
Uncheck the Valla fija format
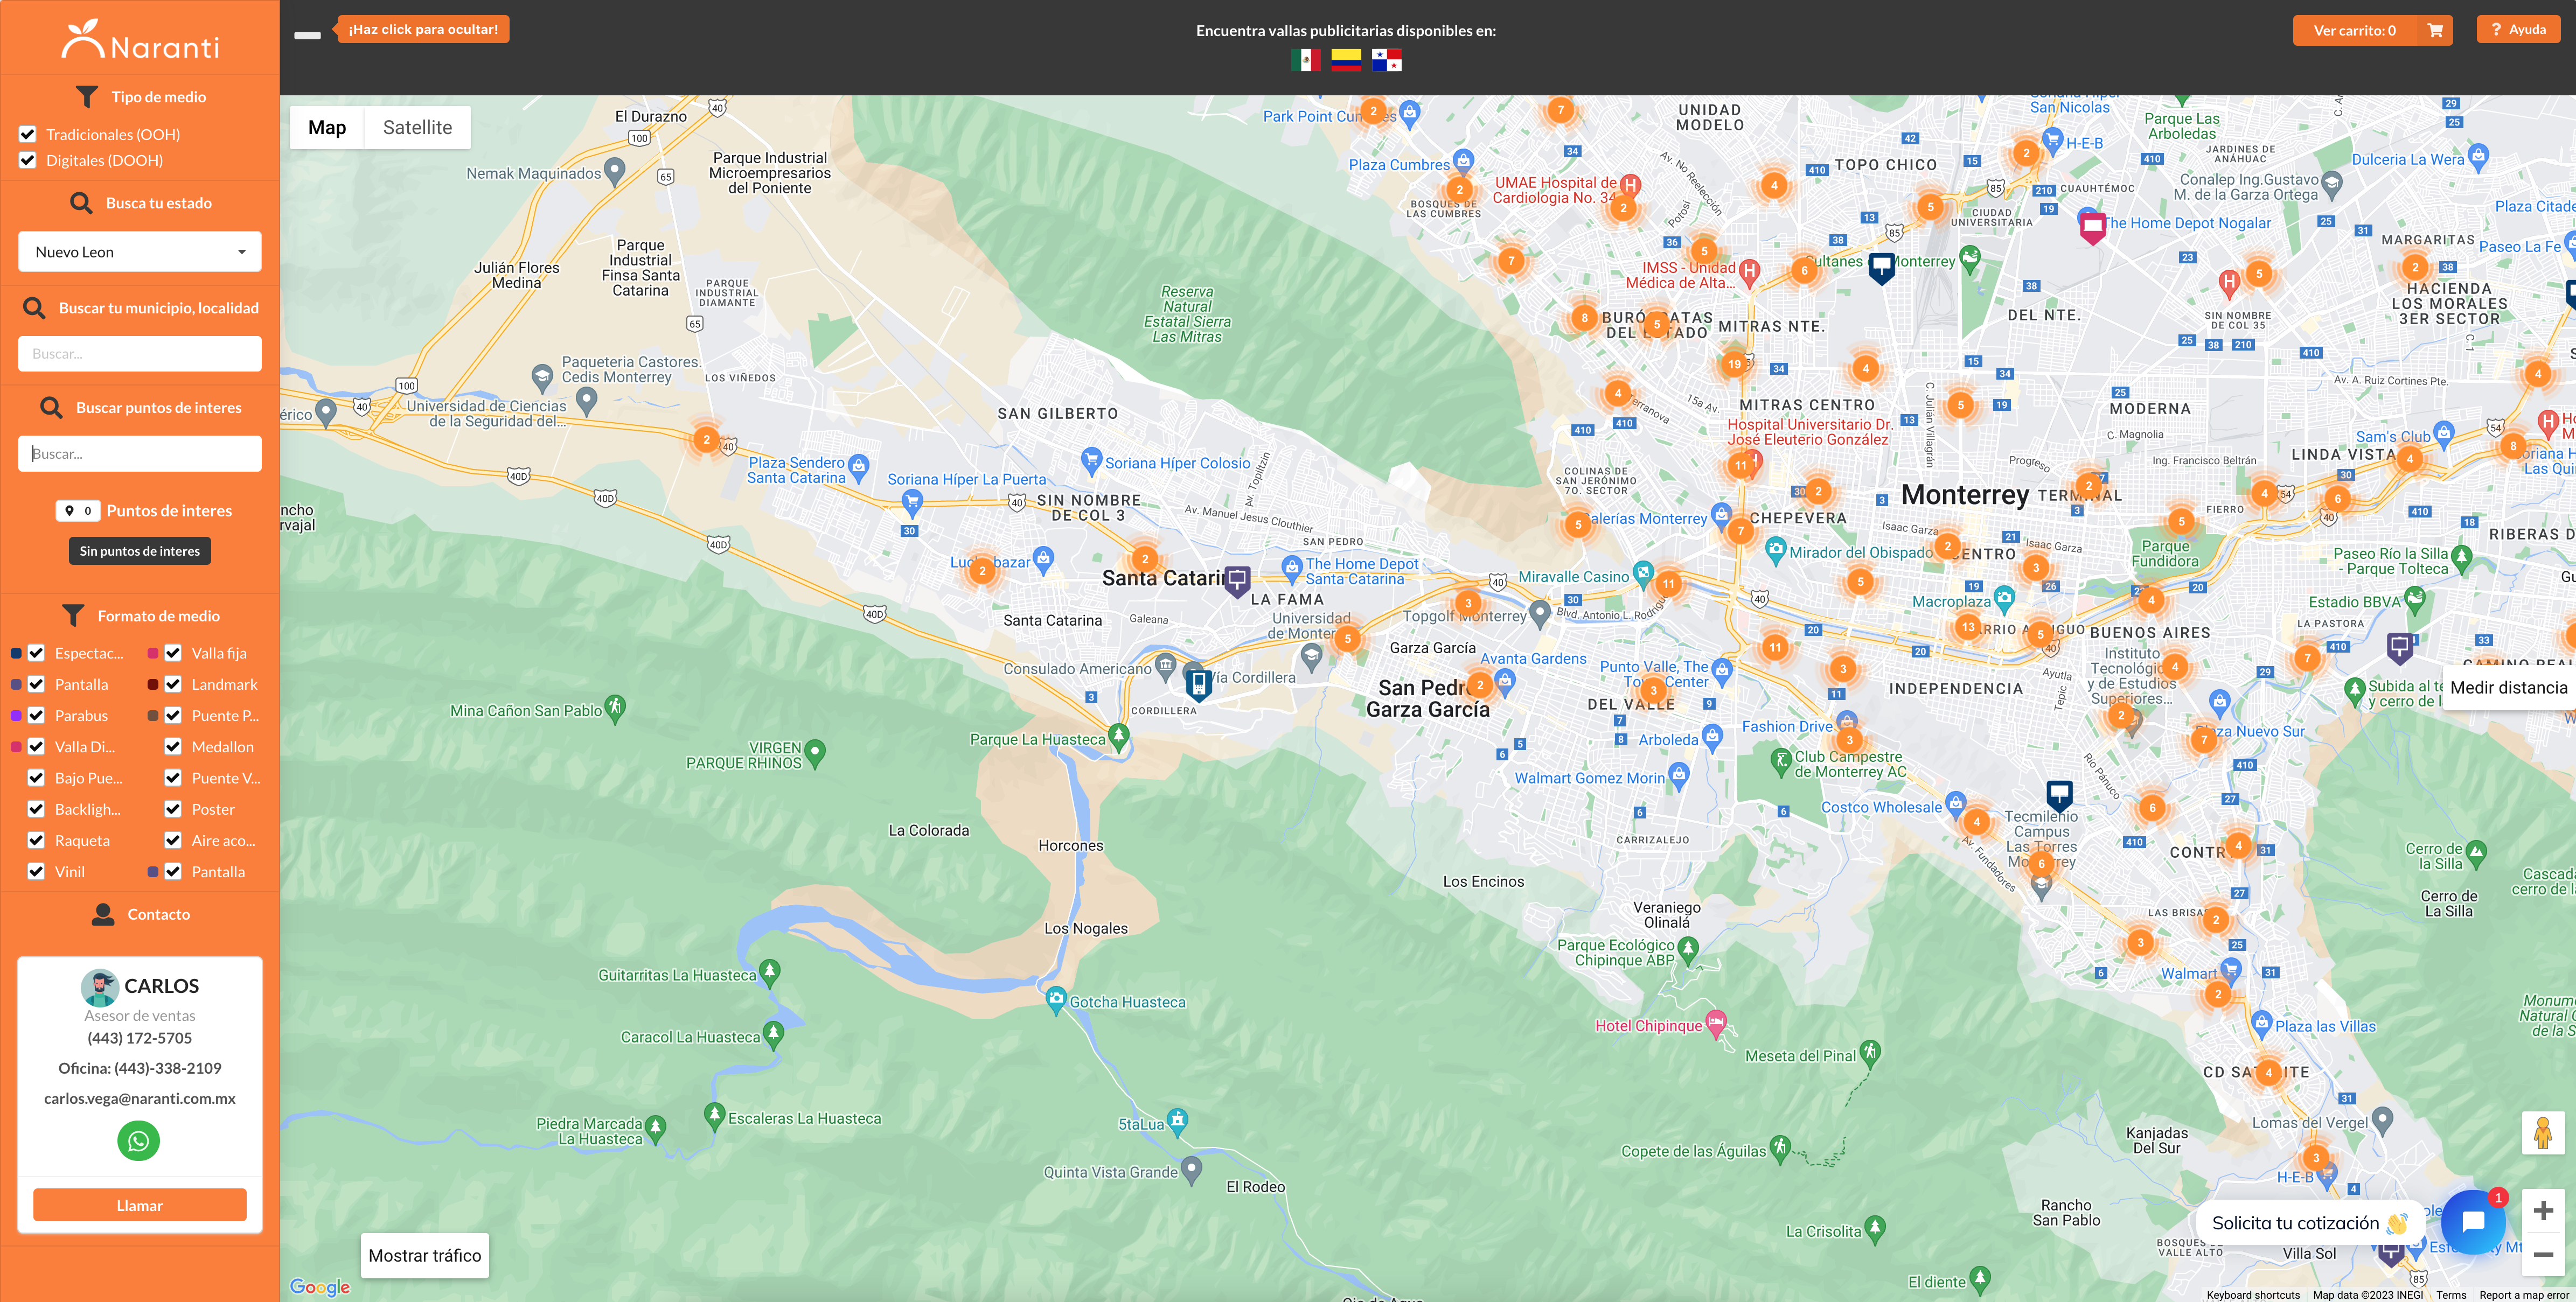click(x=173, y=653)
